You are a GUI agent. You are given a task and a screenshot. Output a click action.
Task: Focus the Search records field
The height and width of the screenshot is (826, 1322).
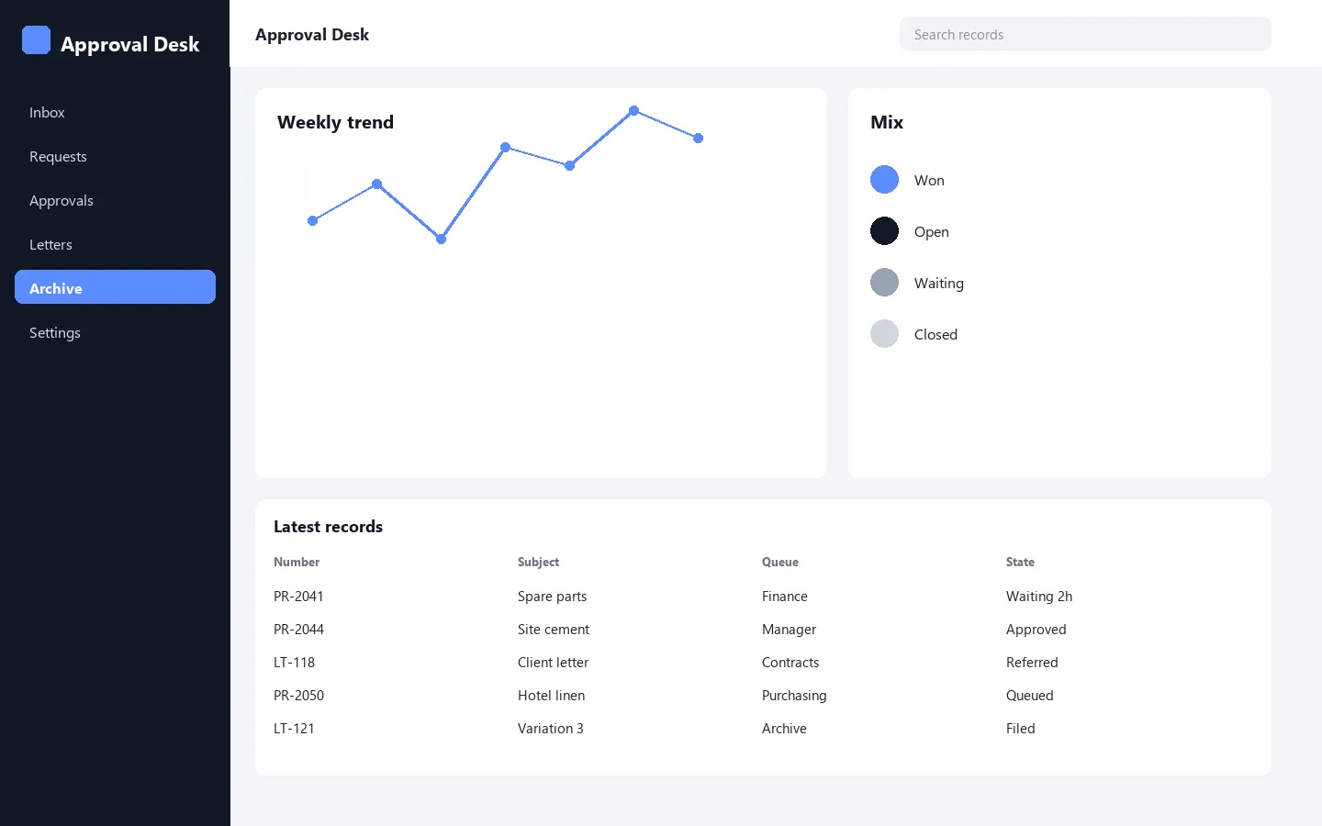[1085, 34]
